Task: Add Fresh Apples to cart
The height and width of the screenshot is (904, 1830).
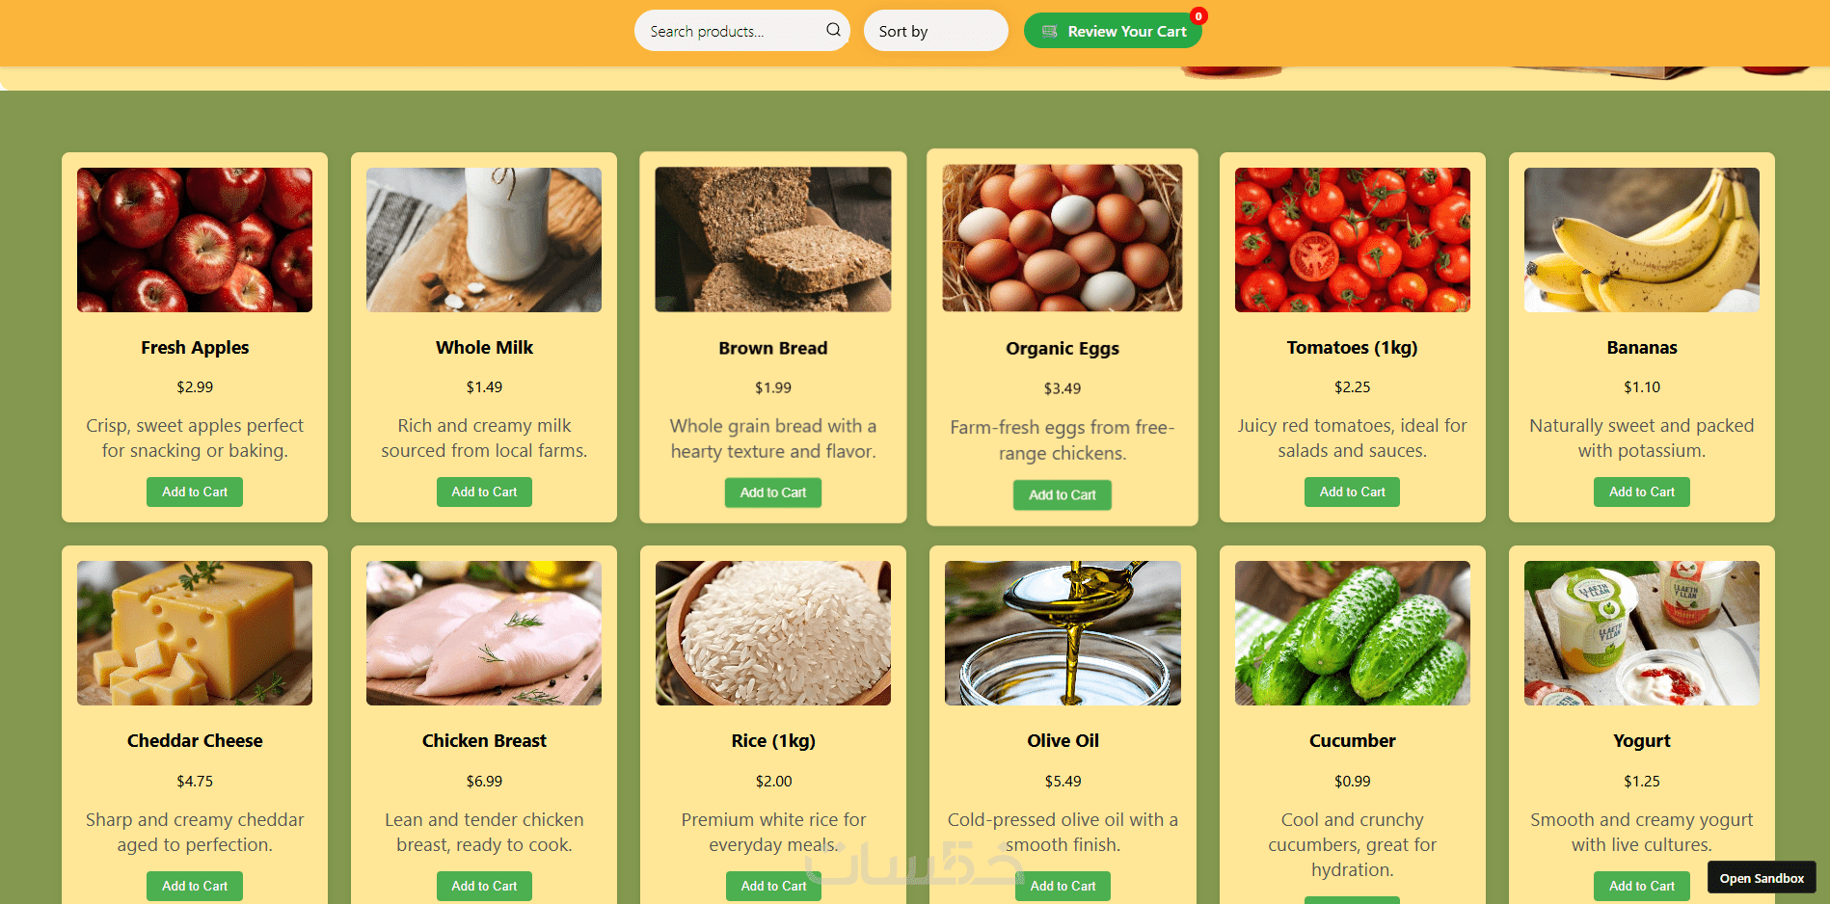Action: pos(195,492)
